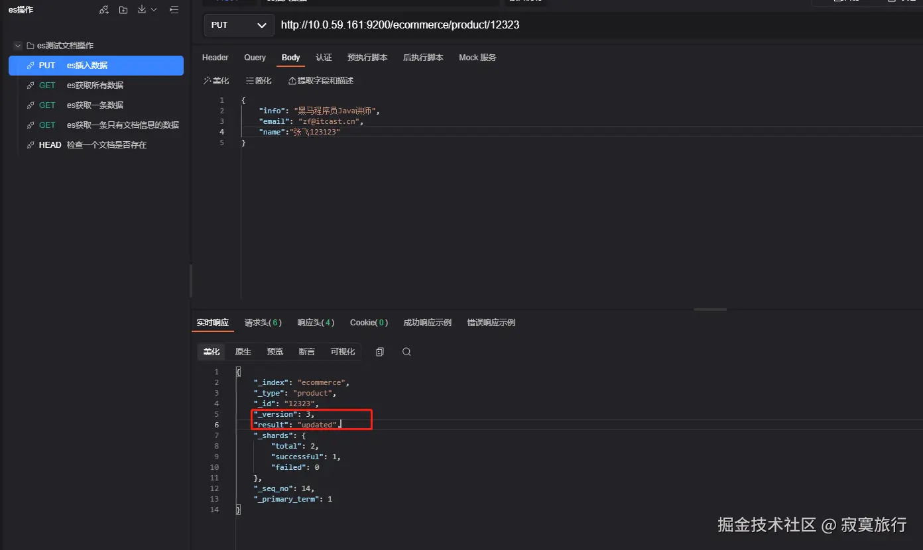Switch response view to 可视化

[343, 352]
